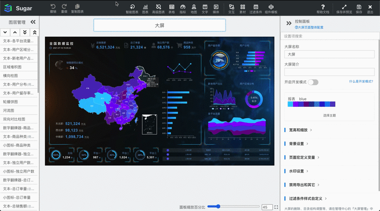Click the 选择主题 button
Image resolution: width=380 pixels, height=211 pixels.
tap(329, 115)
